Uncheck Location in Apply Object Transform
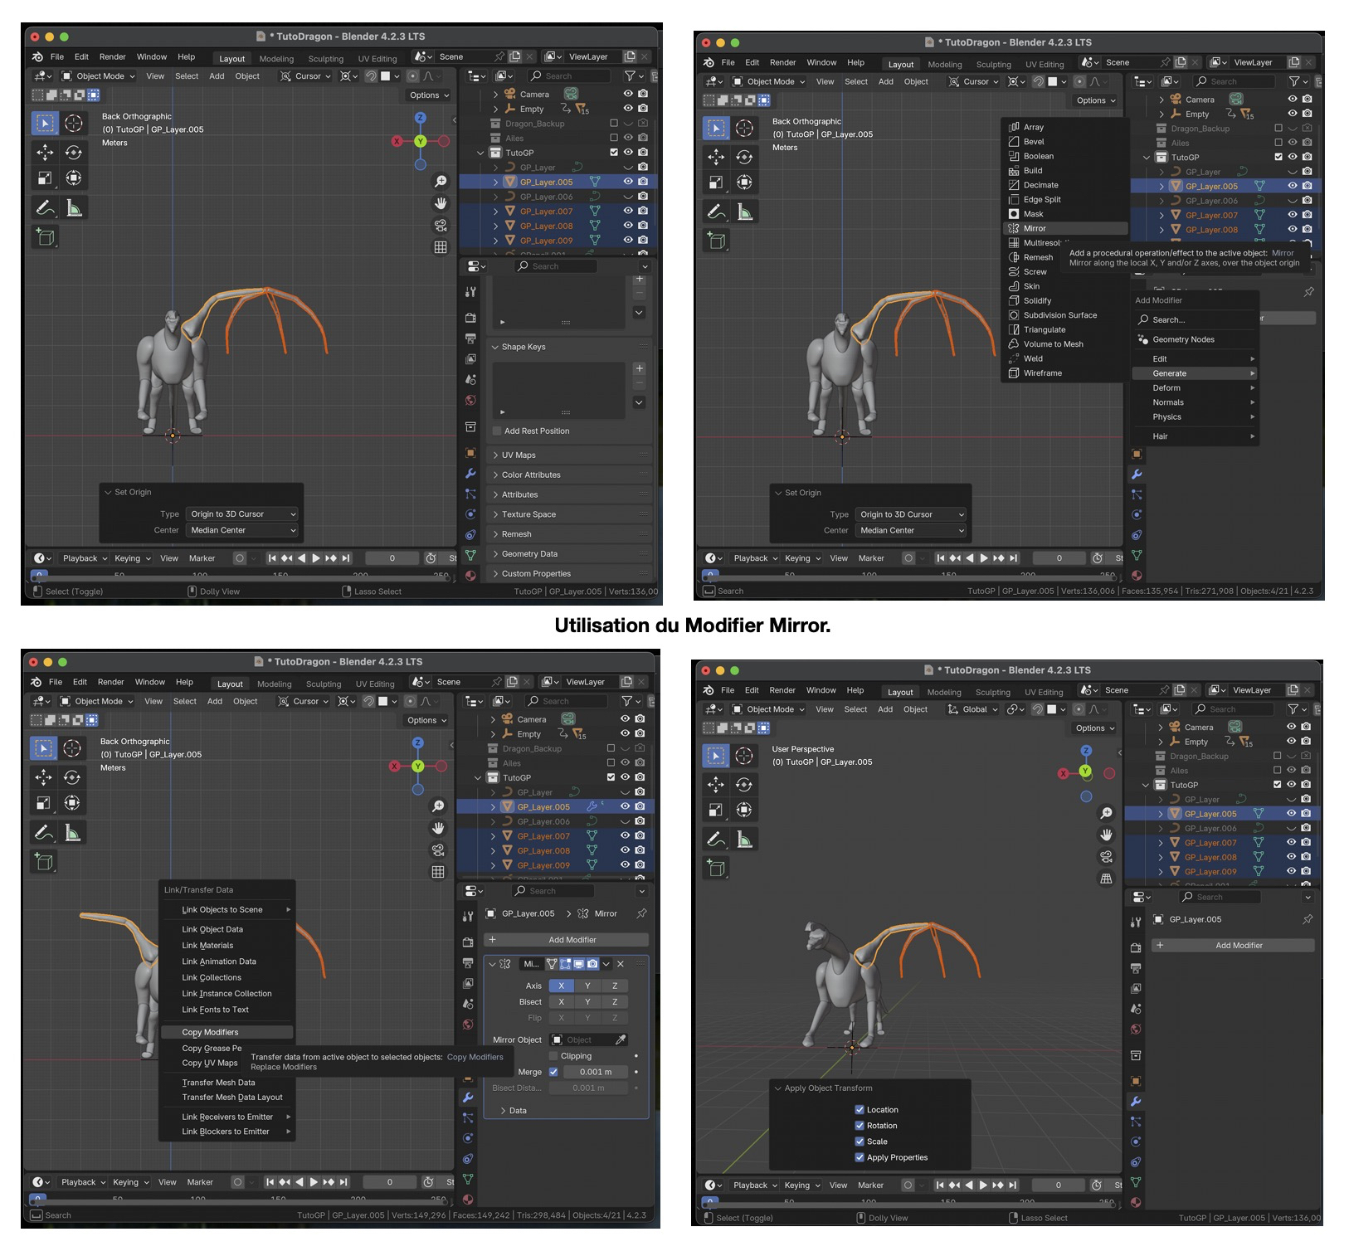This screenshot has height=1256, width=1349. 860,1109
